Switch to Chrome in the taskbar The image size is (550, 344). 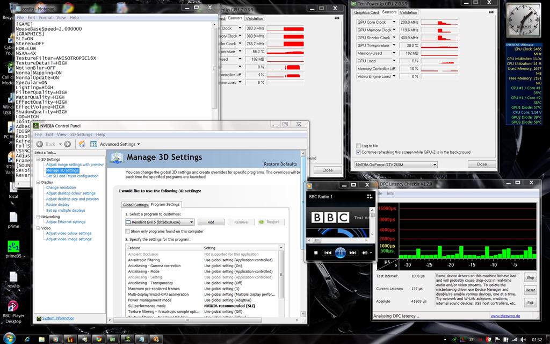pos(99,339)
